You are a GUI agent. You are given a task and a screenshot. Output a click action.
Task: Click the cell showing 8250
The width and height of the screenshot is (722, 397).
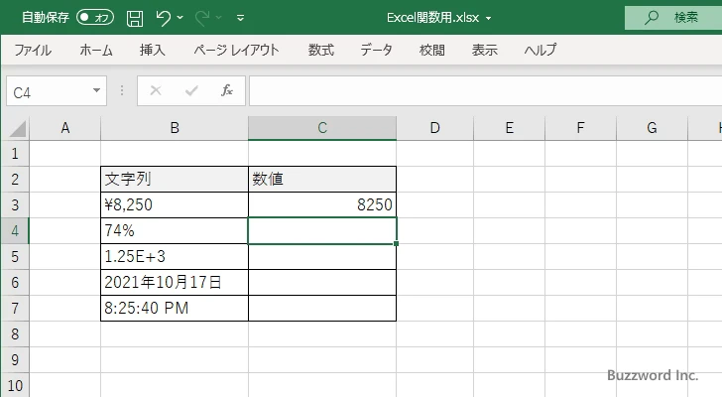click(322, 204)
